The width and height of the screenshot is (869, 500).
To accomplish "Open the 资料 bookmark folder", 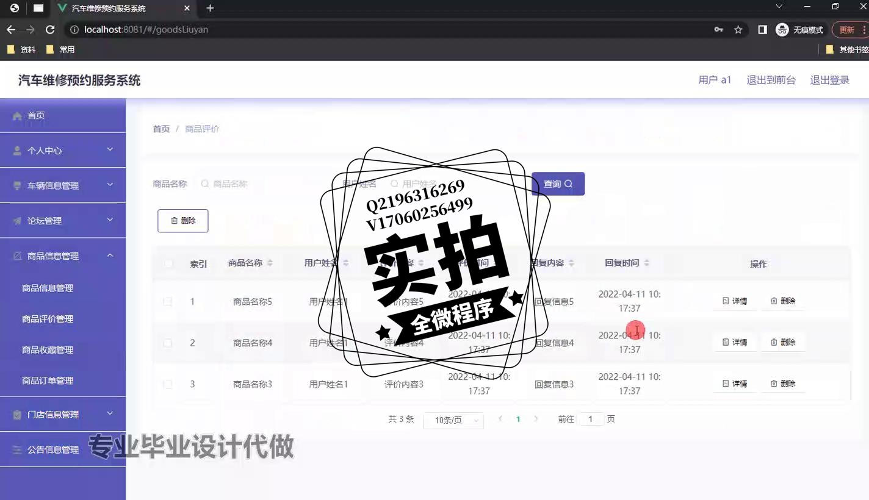I will (21, 49).
